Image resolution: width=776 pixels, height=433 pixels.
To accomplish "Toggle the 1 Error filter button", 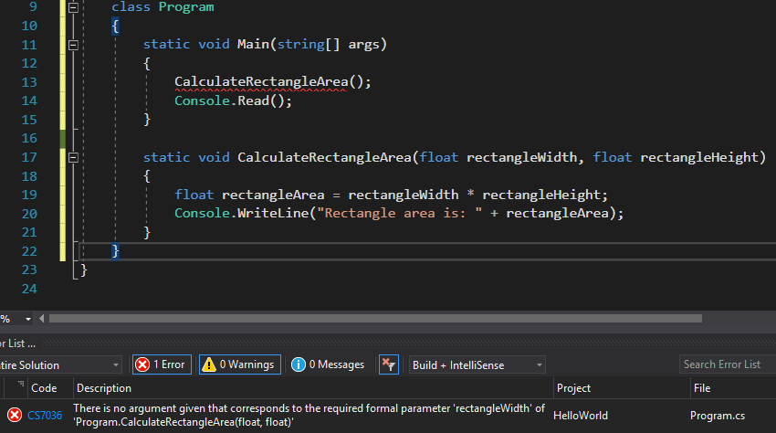I will (x=160, y=364).
